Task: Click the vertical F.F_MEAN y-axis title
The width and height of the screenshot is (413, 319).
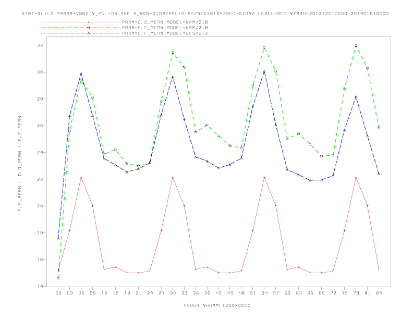Action: (20, 164)
